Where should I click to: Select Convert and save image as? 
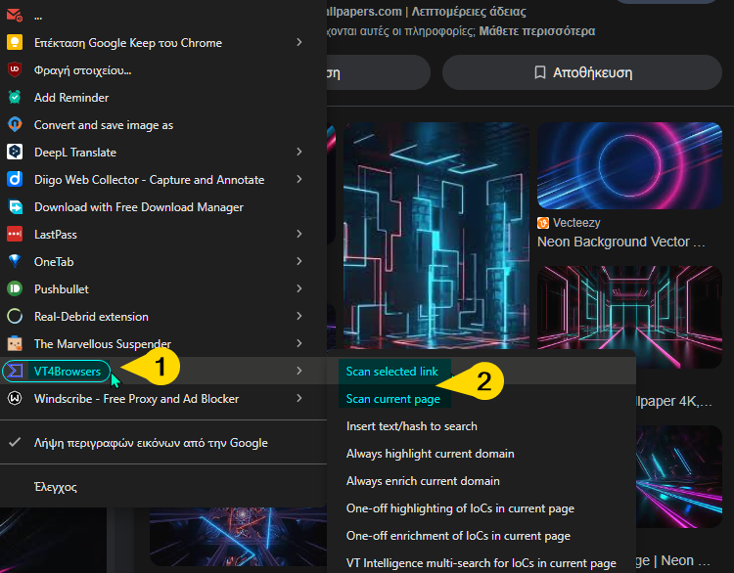pyautogui.click(x=163, y=124)
